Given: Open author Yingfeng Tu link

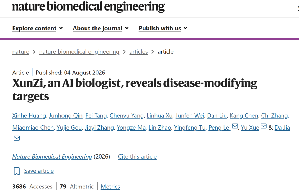Looking at the screenshot, I should (190, 128).
